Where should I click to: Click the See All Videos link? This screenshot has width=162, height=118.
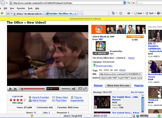[x=137, y=92]
